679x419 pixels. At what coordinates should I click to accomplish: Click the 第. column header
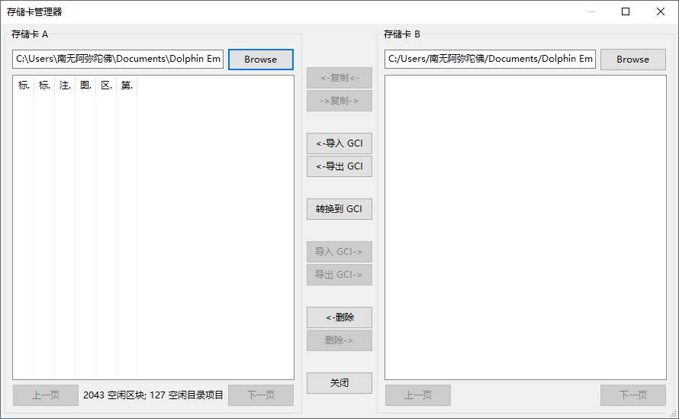tap(127, 85)
